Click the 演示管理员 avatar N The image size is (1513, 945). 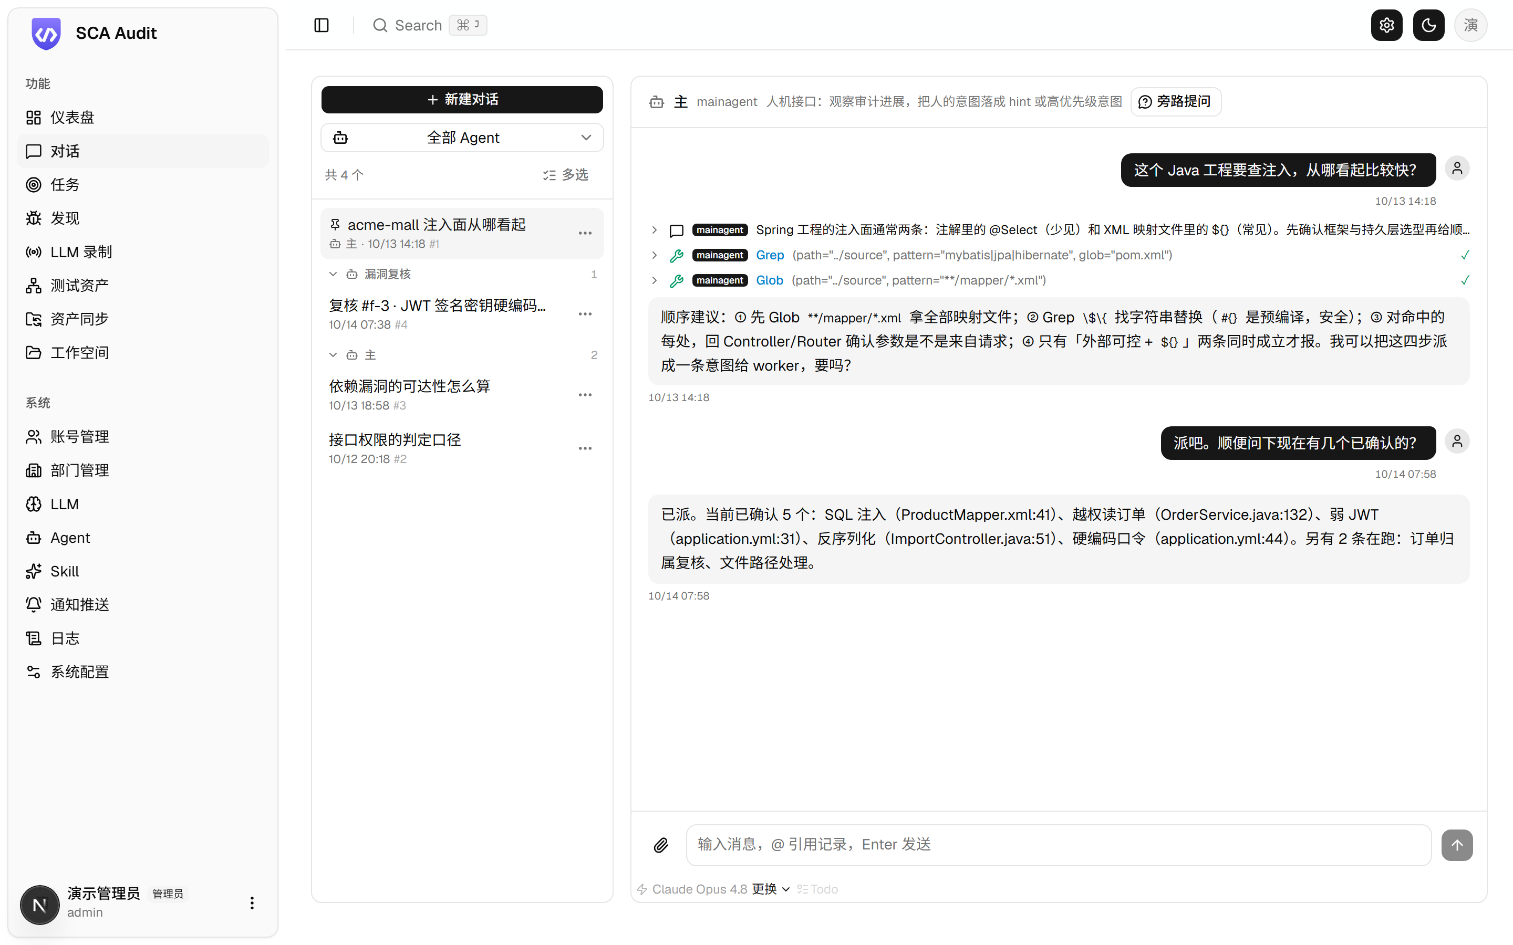[40, 905]
